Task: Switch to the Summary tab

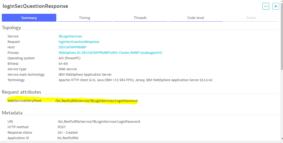Action: (29, 18)
